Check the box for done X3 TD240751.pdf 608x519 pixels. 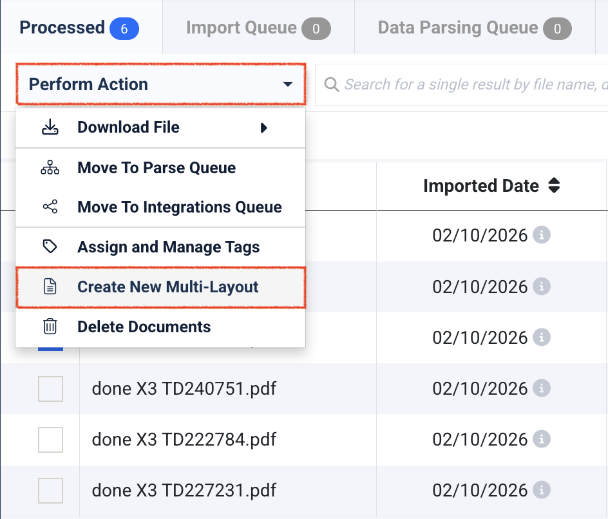click(x=50, y=389)
